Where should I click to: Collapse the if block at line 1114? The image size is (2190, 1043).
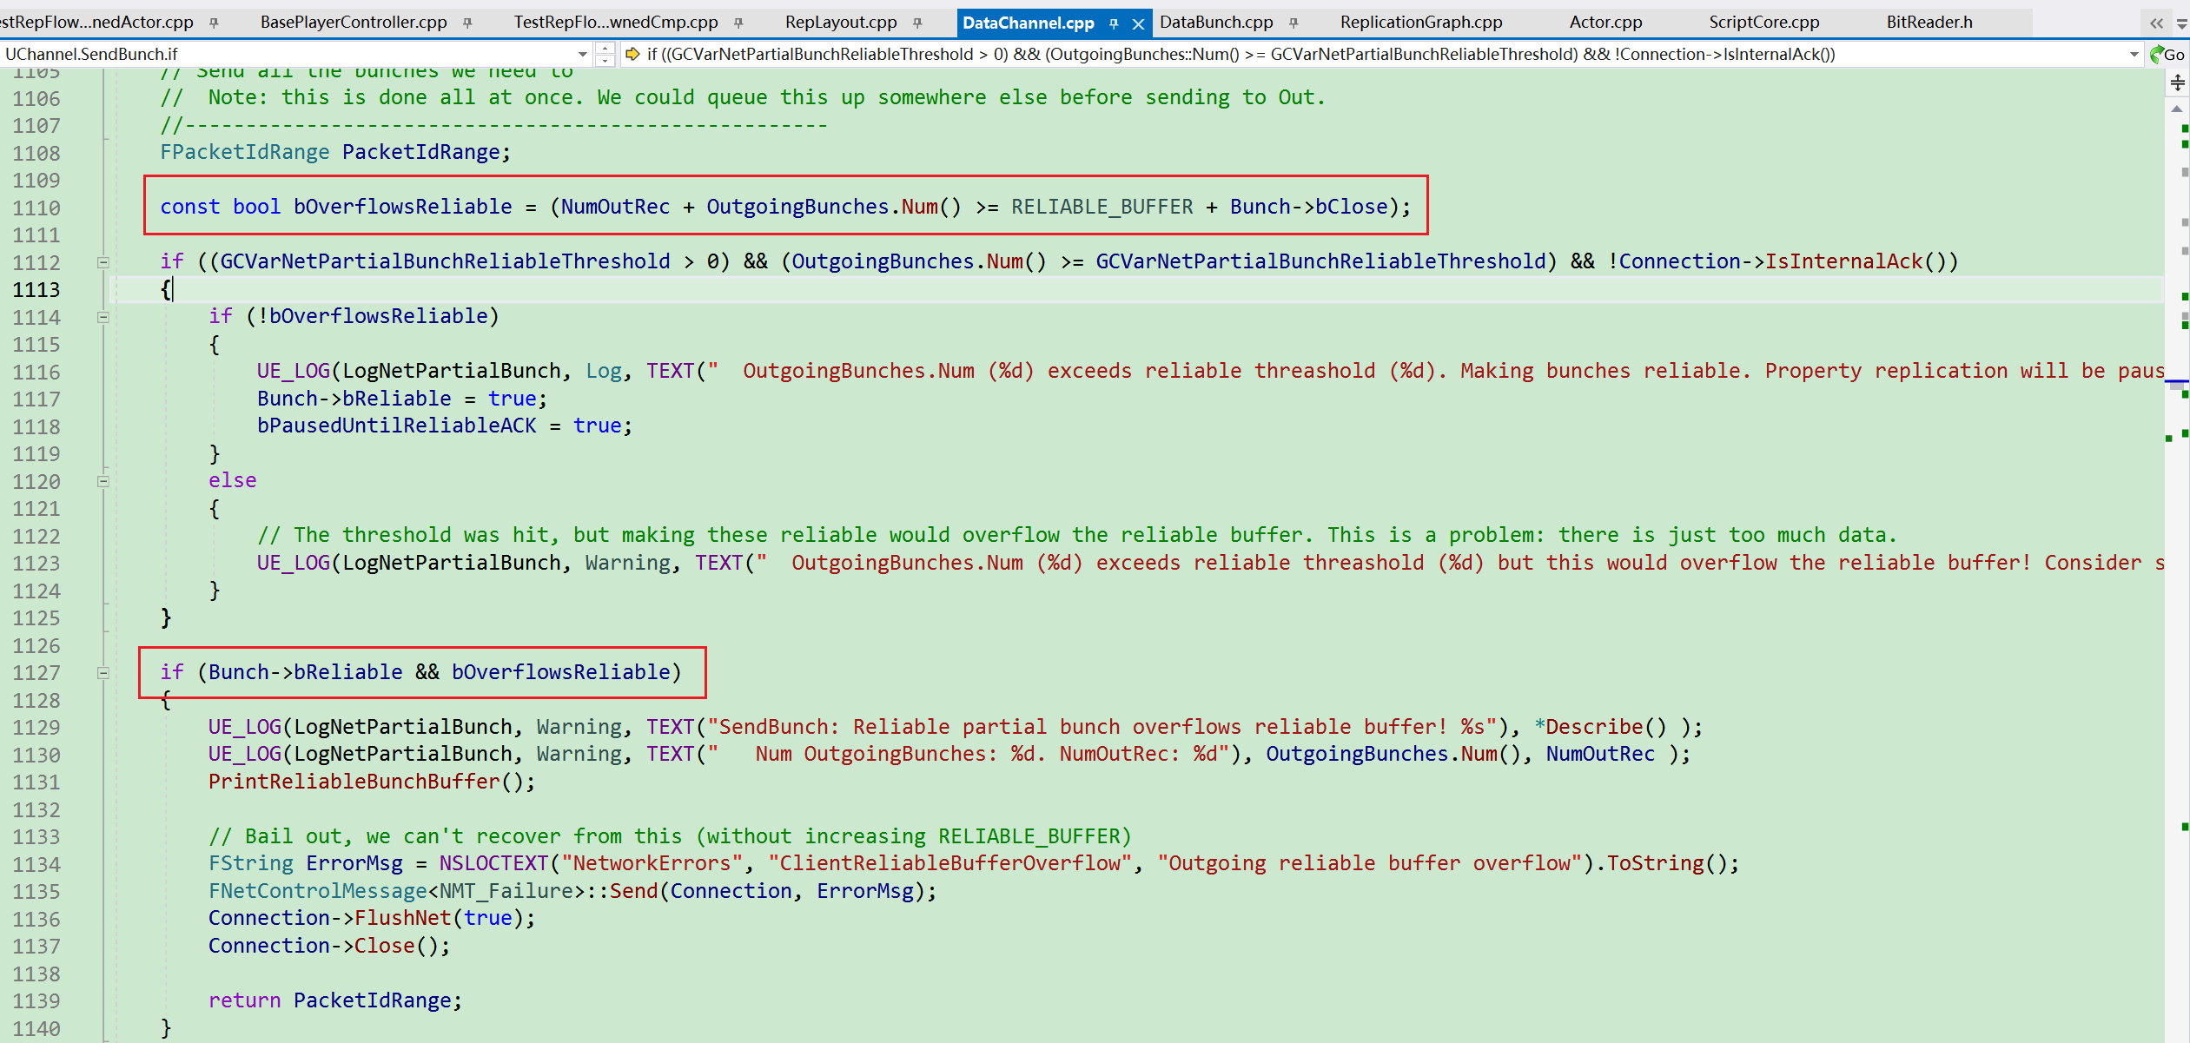pyautogui.click(x=103, y=317)
